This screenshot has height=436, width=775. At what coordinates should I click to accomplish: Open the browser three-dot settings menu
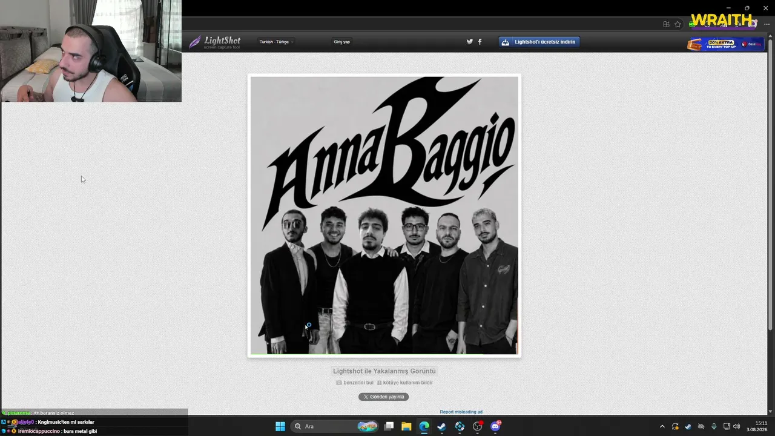tap(767, 24)
